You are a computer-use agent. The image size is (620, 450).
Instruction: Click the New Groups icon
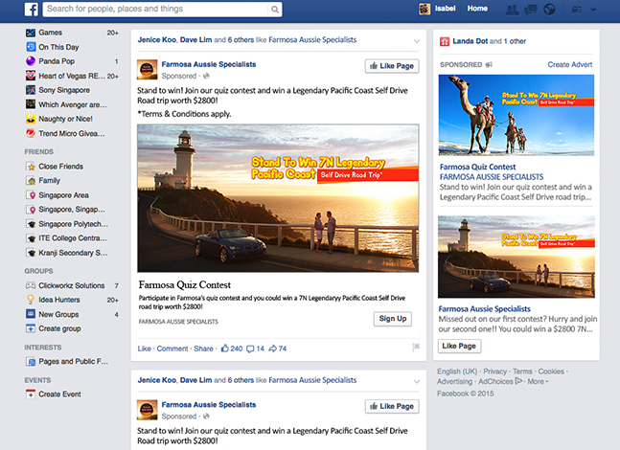click(x=31, y=314)
